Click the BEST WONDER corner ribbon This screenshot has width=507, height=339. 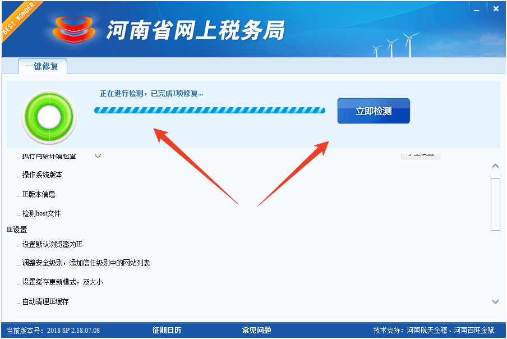(x=17, y=18)
